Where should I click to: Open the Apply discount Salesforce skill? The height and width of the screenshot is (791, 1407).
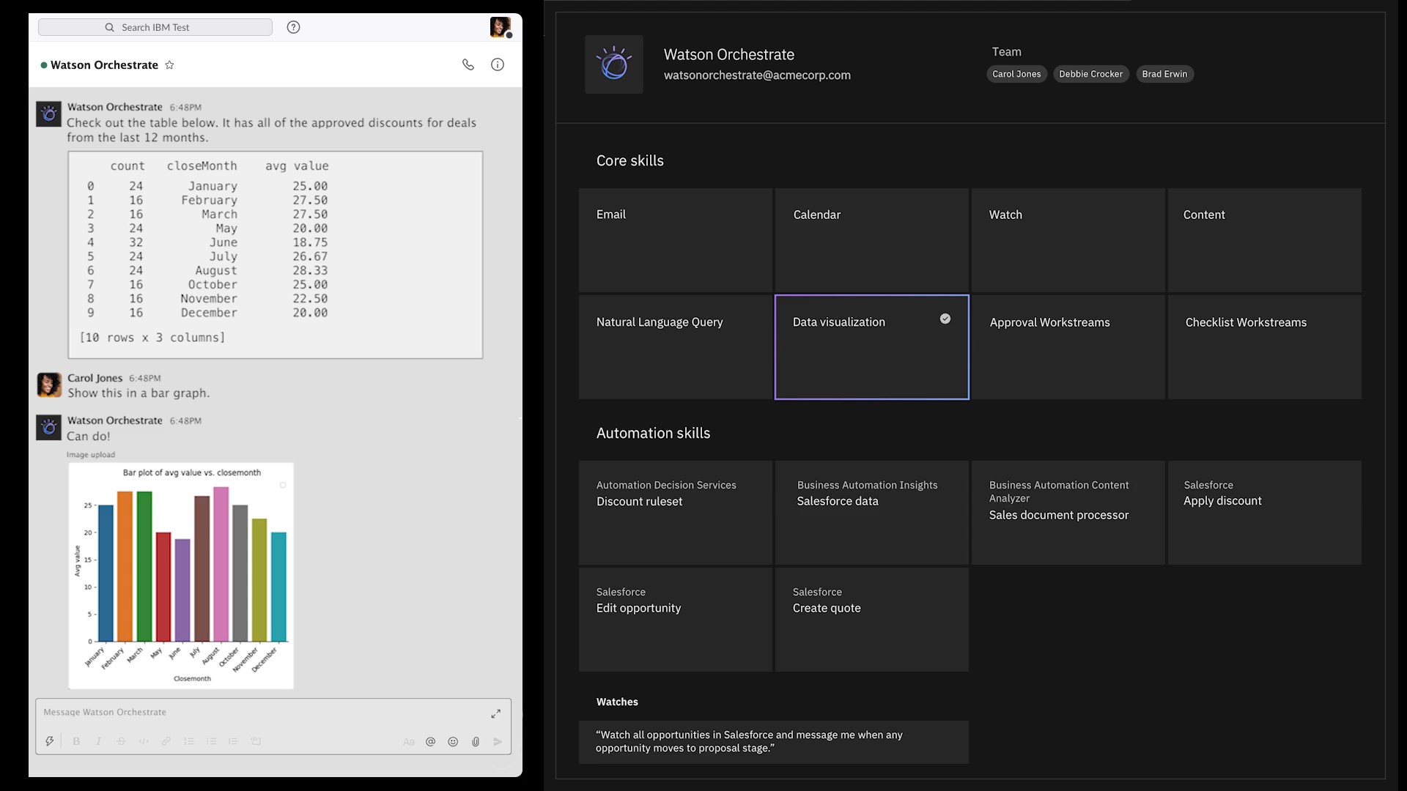(x=1265, y=513)
